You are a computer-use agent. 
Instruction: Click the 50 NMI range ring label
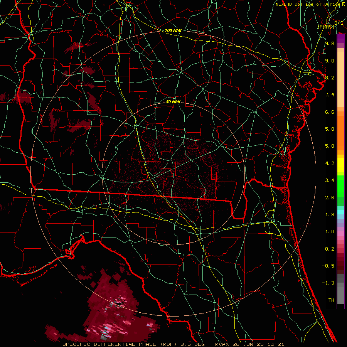(173, 102)
